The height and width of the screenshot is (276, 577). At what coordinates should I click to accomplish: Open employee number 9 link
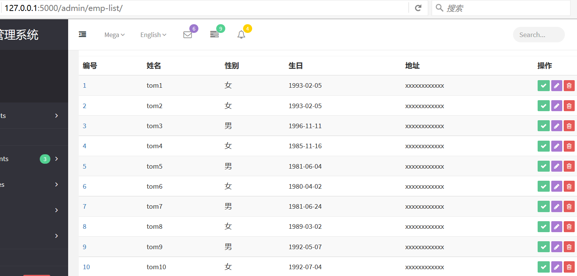click(84, 247)
